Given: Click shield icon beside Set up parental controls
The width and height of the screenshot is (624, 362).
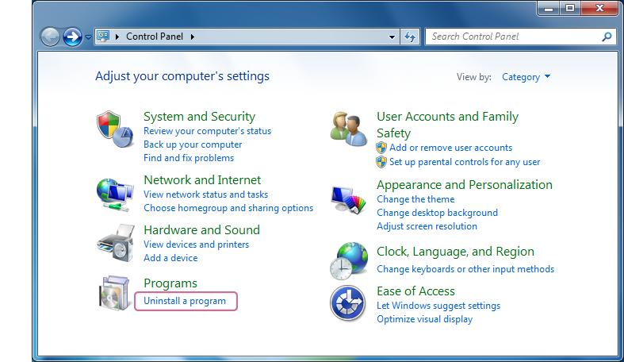Looking at the screenshot, I should point(381,162).
